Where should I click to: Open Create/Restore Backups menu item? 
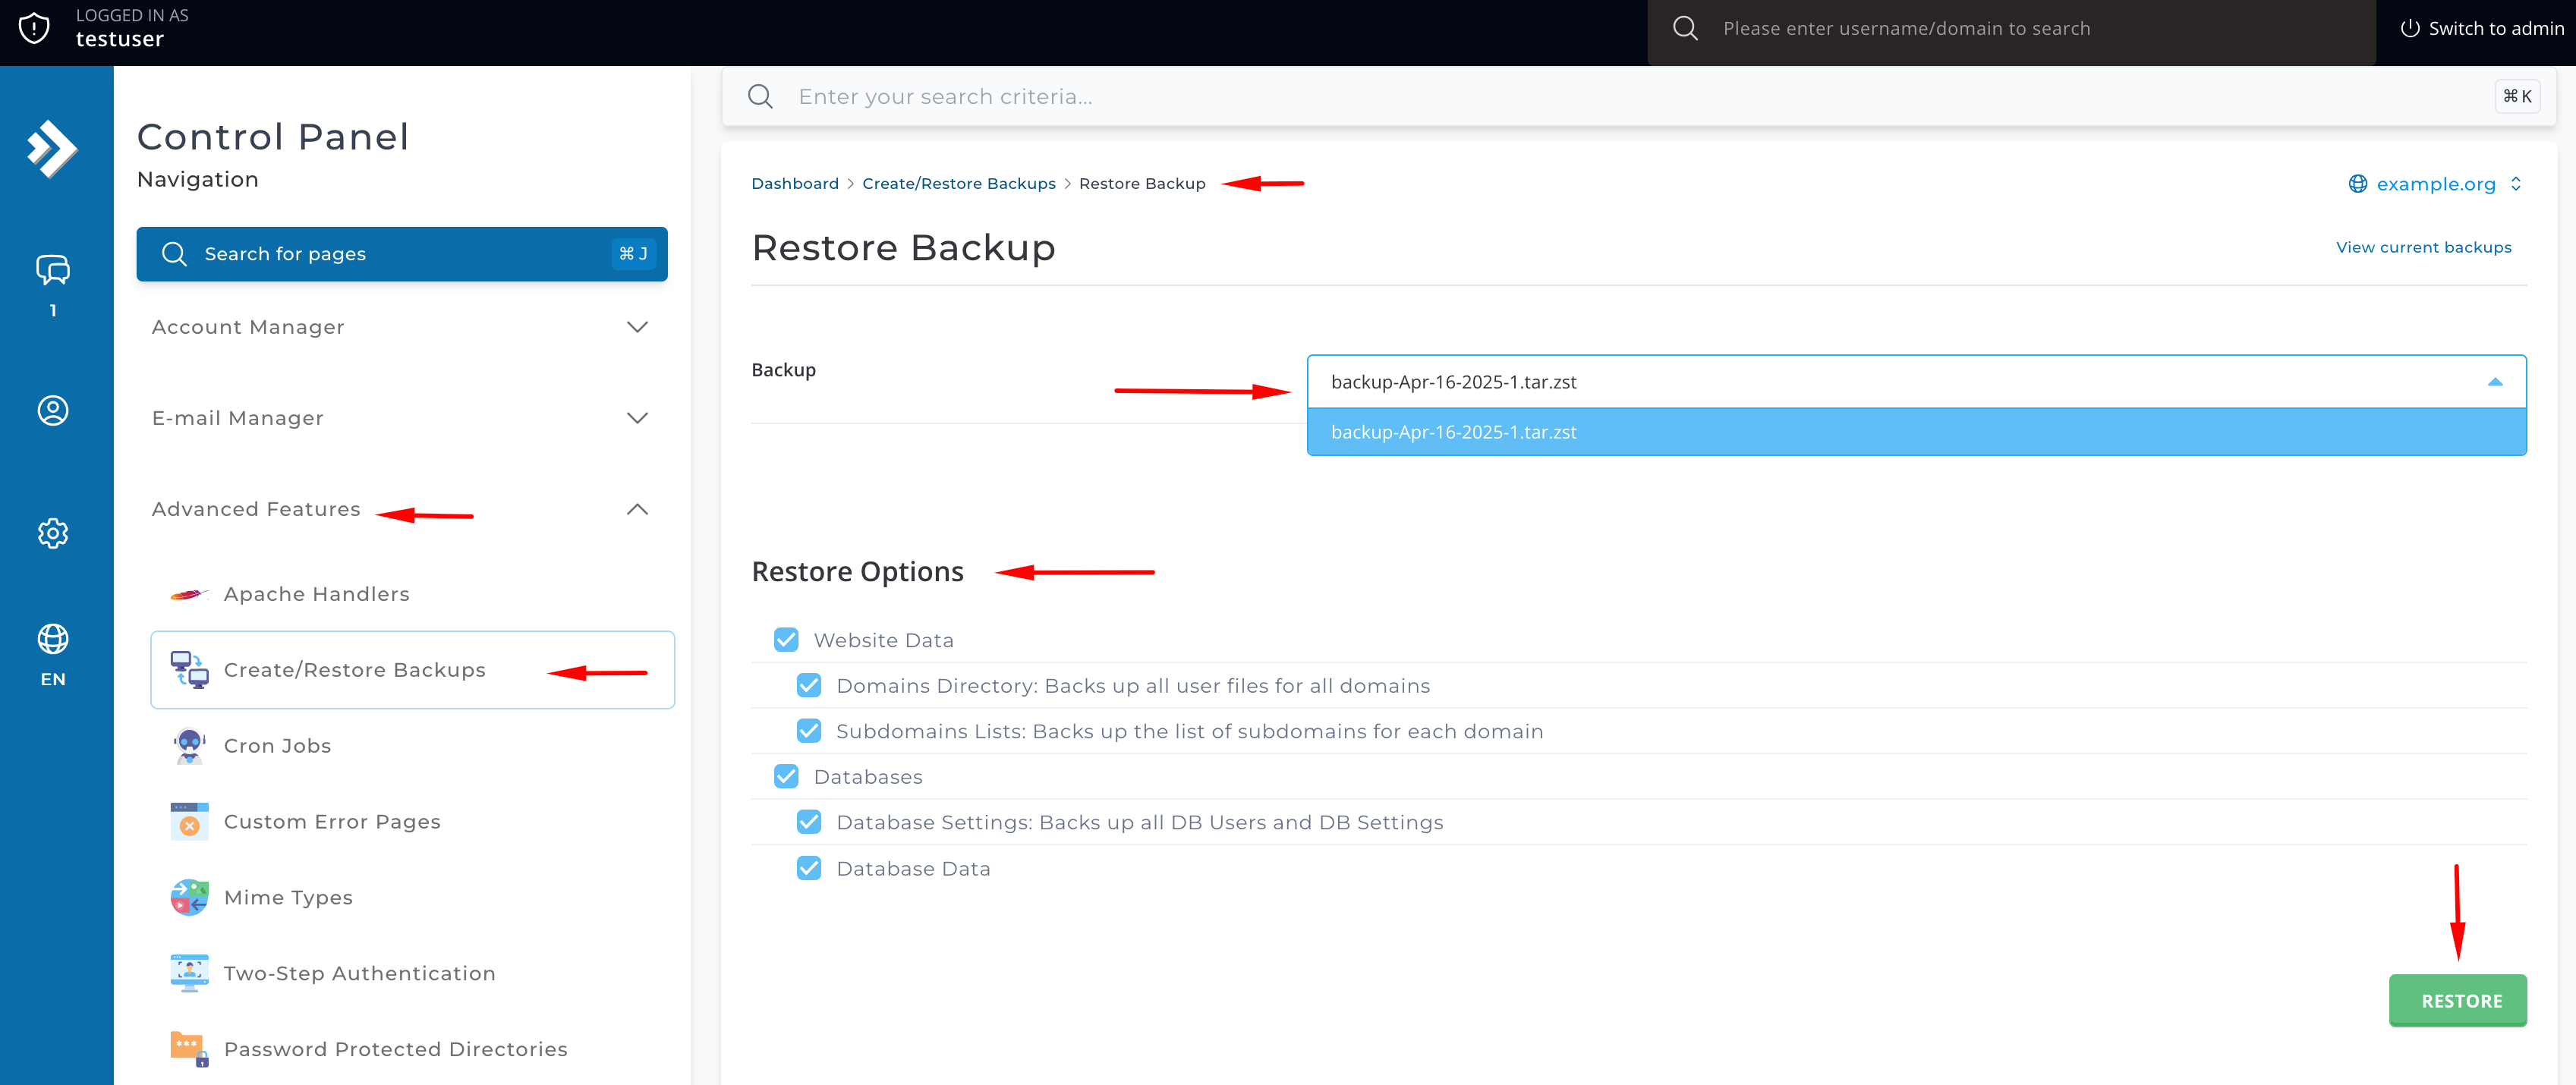pos(355,670)
